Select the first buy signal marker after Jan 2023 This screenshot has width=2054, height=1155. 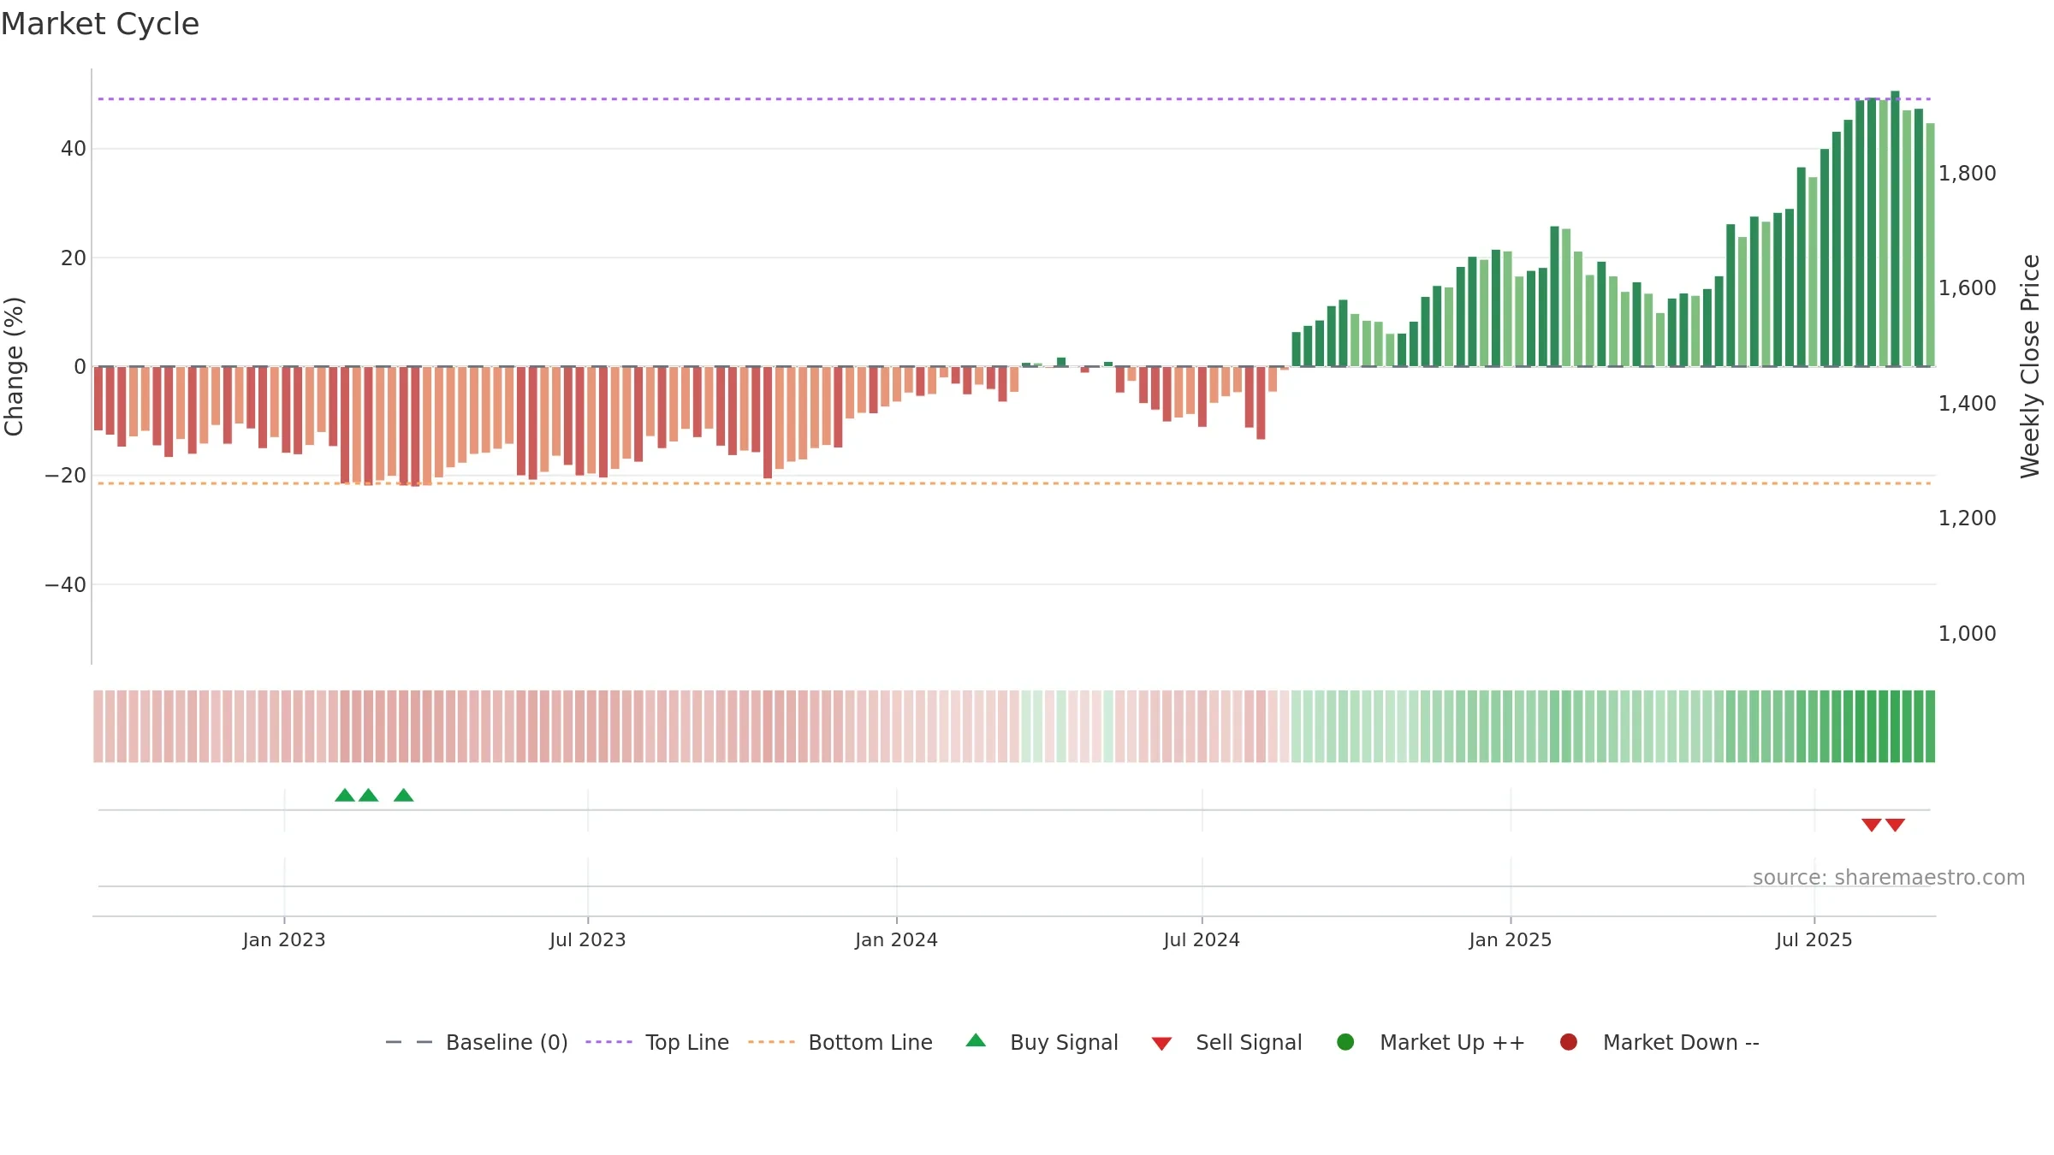(345, 796)
